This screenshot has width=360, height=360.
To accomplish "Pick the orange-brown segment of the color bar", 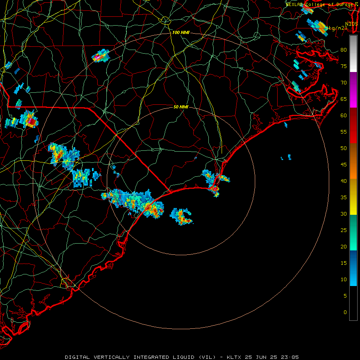I will pos(353,161).
